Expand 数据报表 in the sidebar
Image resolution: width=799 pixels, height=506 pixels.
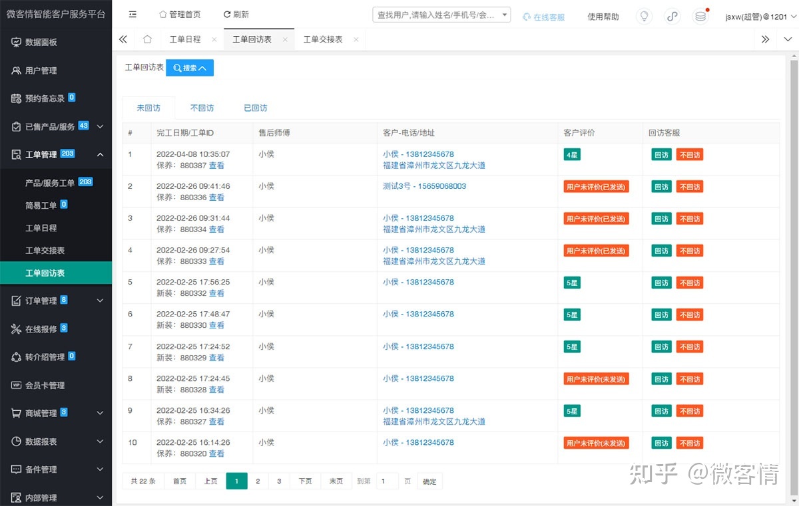56,441
